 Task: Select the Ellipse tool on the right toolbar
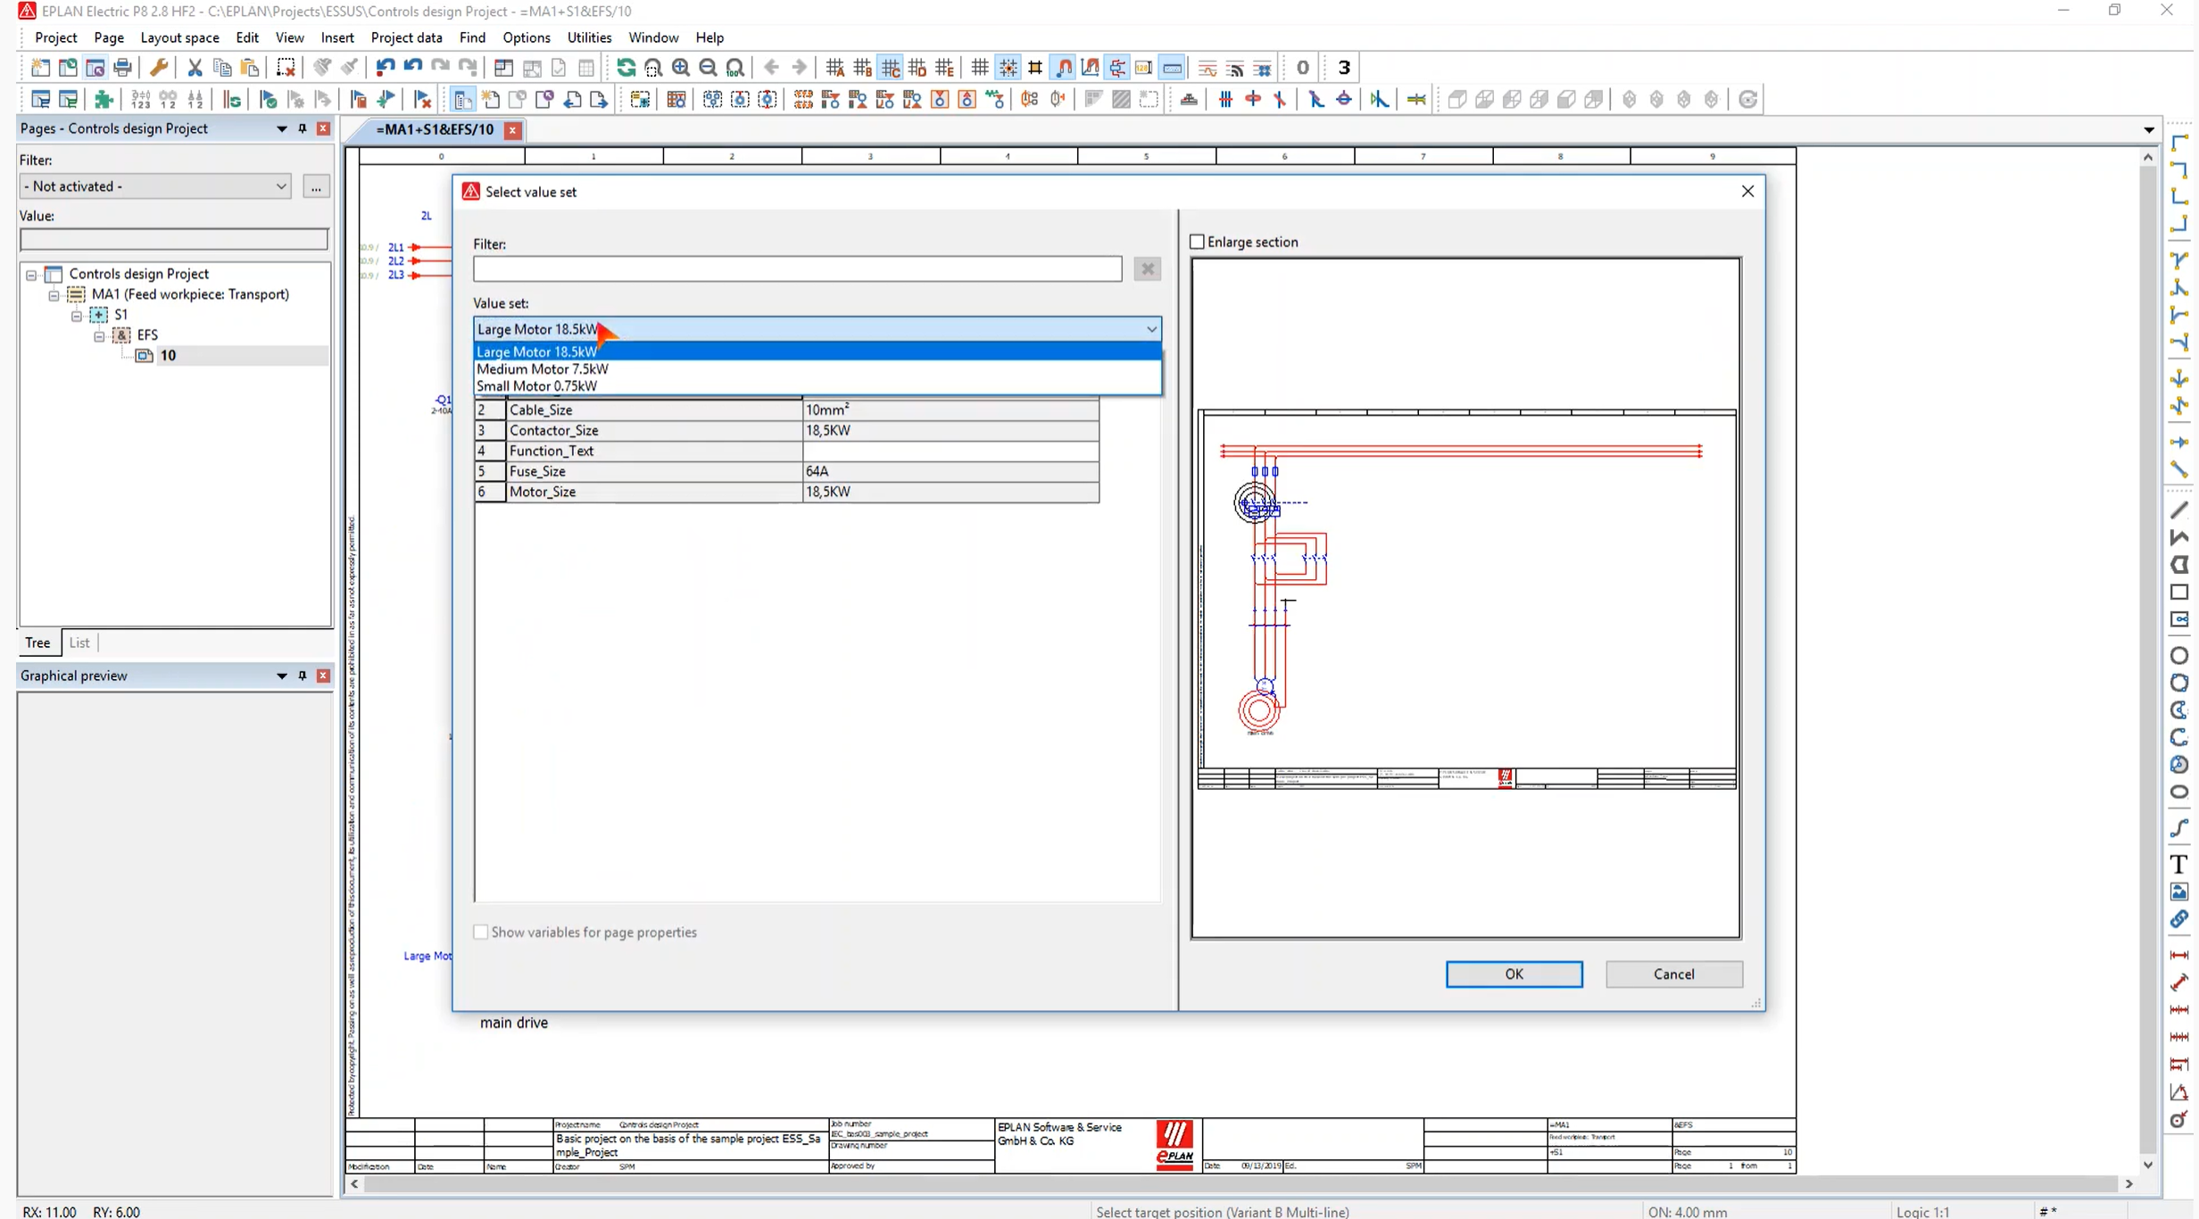(2180, 792)
